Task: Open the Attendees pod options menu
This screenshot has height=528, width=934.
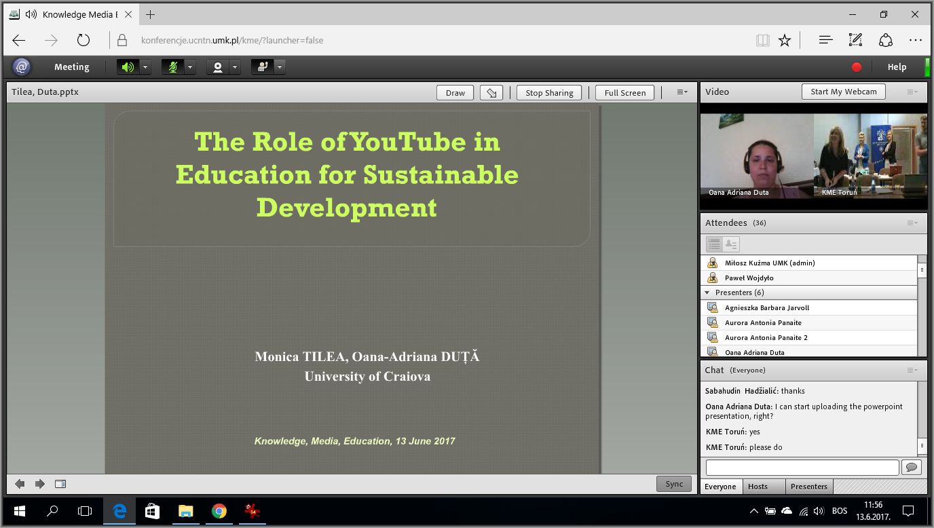Action: pos(913,223)
